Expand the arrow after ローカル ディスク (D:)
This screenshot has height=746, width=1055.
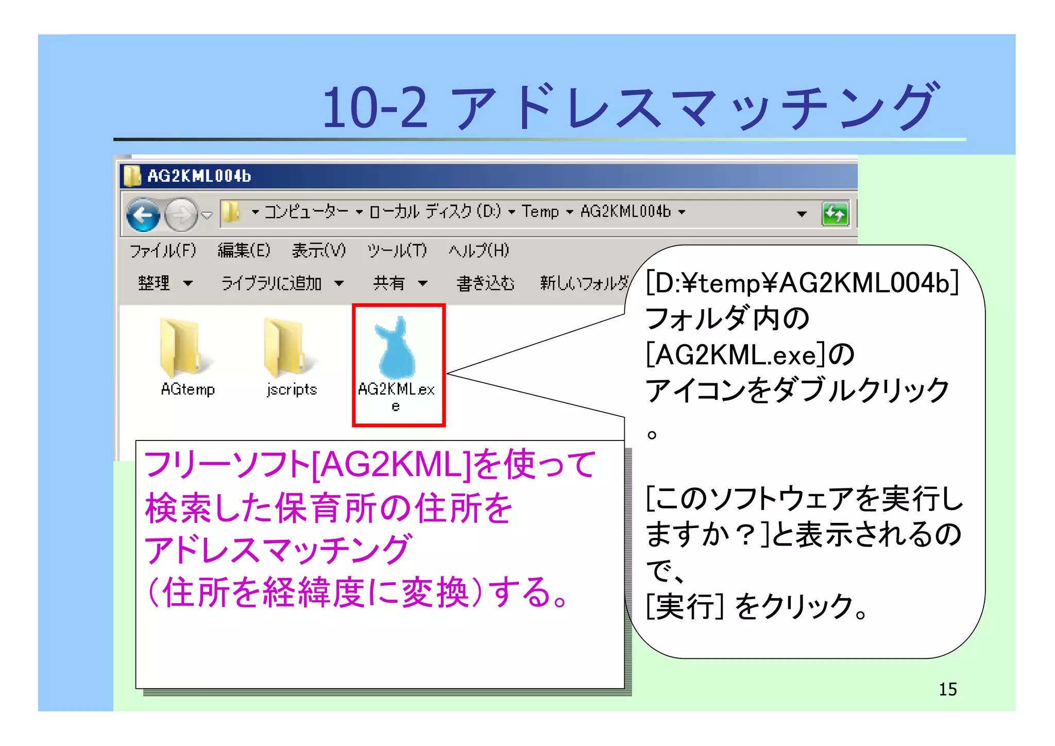pyautogui.click(x=512, y=212)
